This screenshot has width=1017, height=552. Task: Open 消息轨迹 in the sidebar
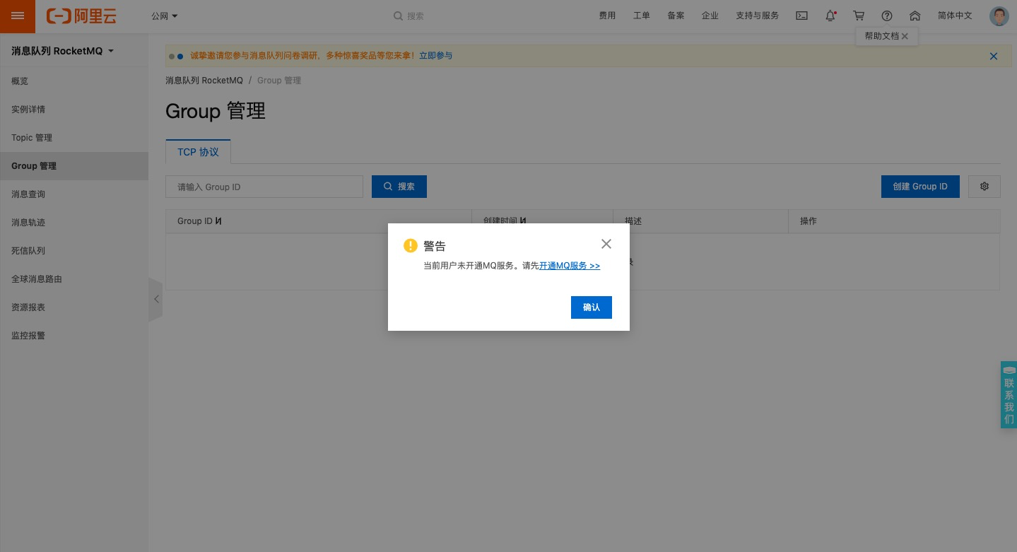click(74, 223)
